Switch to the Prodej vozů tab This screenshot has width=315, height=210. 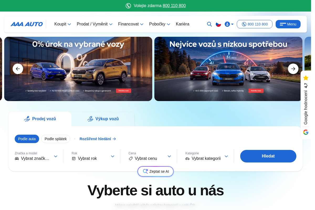click(x=40, y=119)
